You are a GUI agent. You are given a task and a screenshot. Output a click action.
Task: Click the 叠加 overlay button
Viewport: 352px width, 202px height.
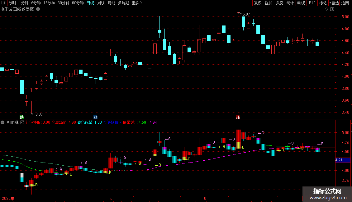[x=268, y=3]
